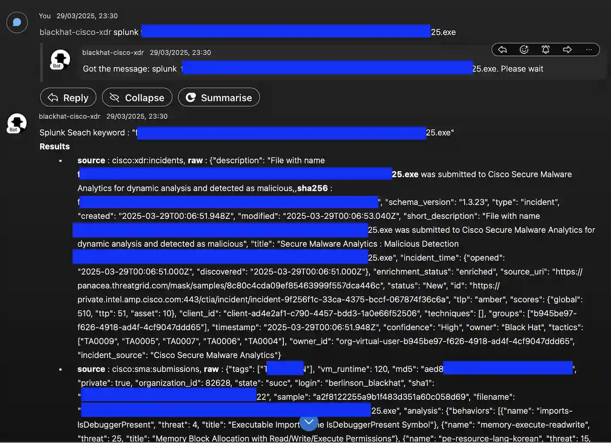Click the back-arrow icon inside the Reply button
This screenshot has height=443, width=611.
52,97
